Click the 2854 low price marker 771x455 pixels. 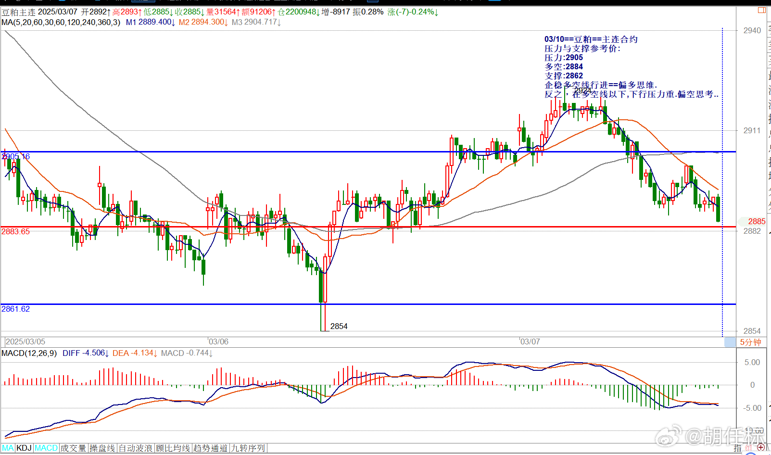339,326
